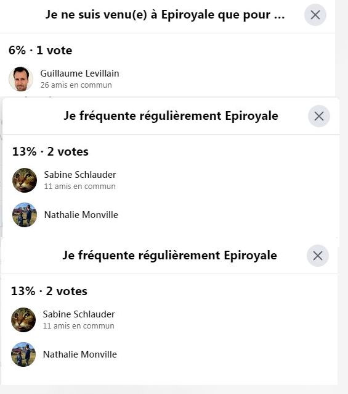Viewport: 348px width, 394px height.
Task: Click "13% · 2 votes" in the middle dialog
Action: point(51,151)
